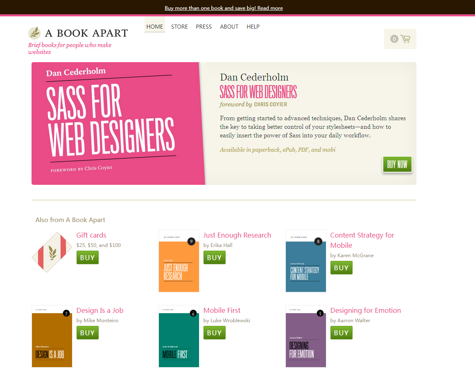Click the green Mobile First cover
This screenshot has width=475, height=377.
(179, 336)
